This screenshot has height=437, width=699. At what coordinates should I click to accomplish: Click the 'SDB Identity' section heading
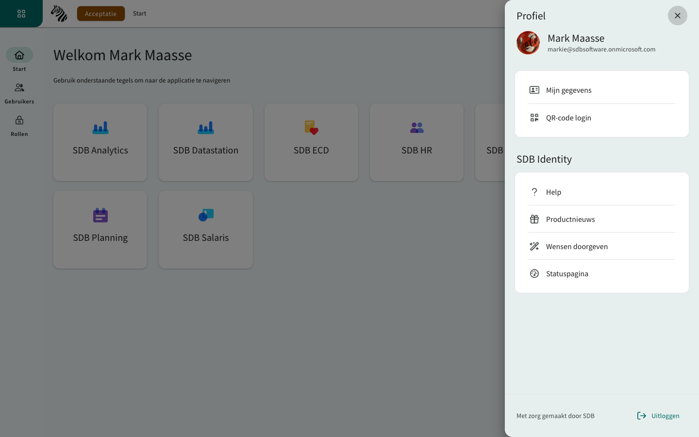[544, 159]
